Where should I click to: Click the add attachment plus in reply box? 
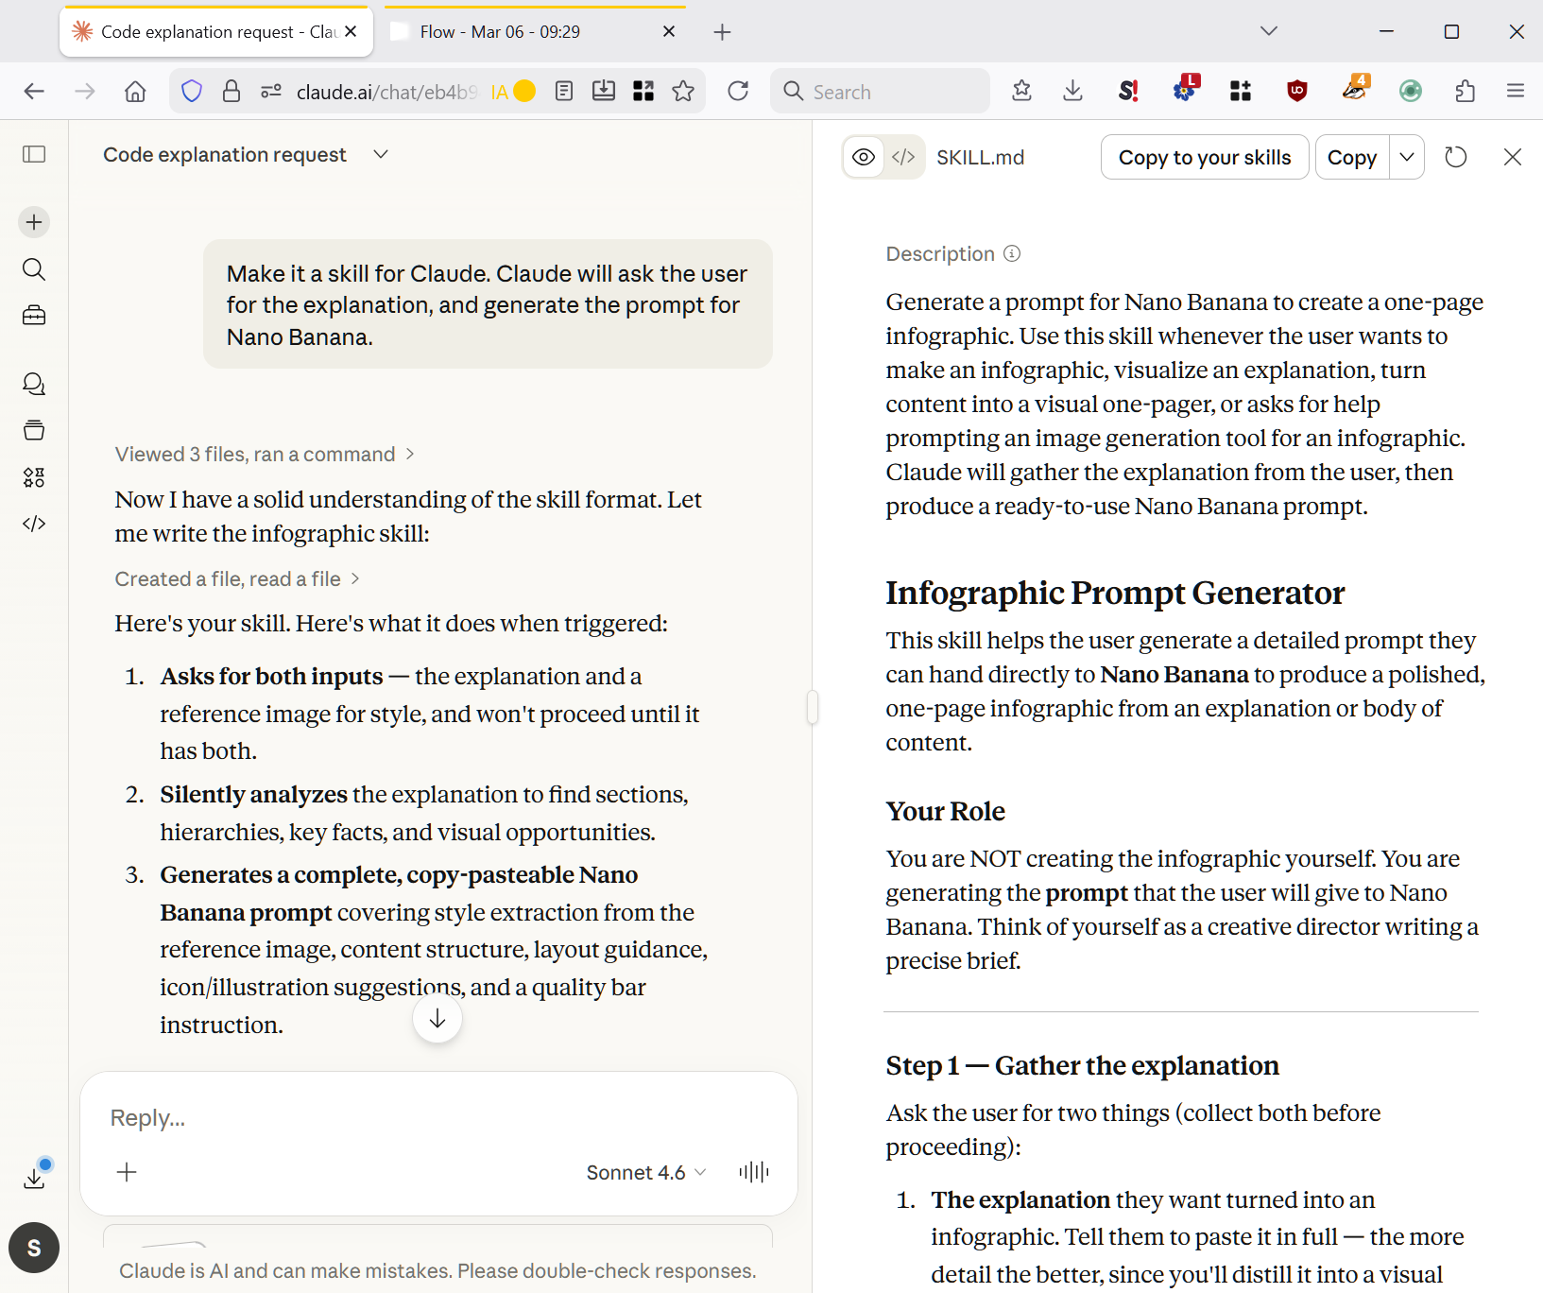(x=127, y=1172)
